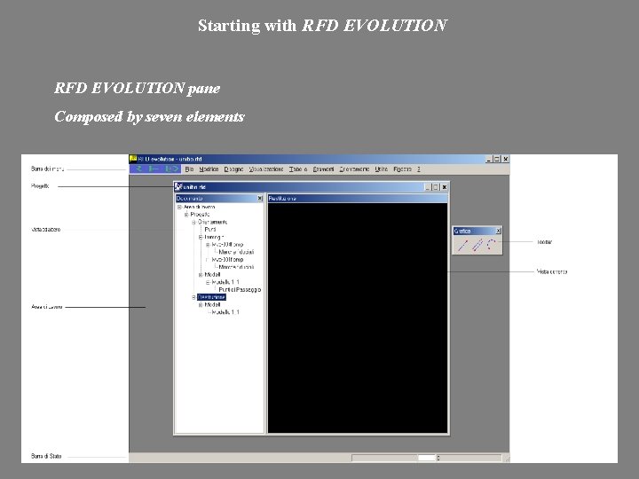
Task: Click the RFD evolution application icon in title bar
Action: [x=133, y=159]
